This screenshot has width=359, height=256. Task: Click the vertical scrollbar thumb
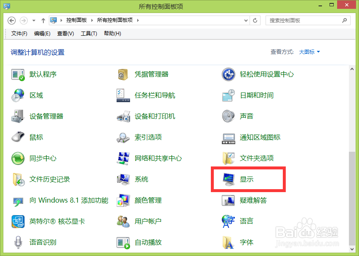click(x=352, y=198)
